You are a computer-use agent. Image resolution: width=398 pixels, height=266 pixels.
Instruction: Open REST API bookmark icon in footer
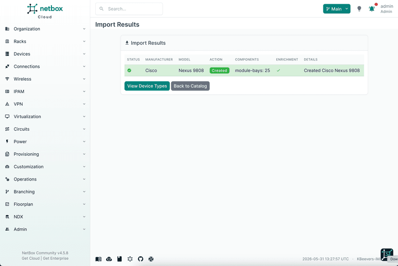(x=120, y=259)
